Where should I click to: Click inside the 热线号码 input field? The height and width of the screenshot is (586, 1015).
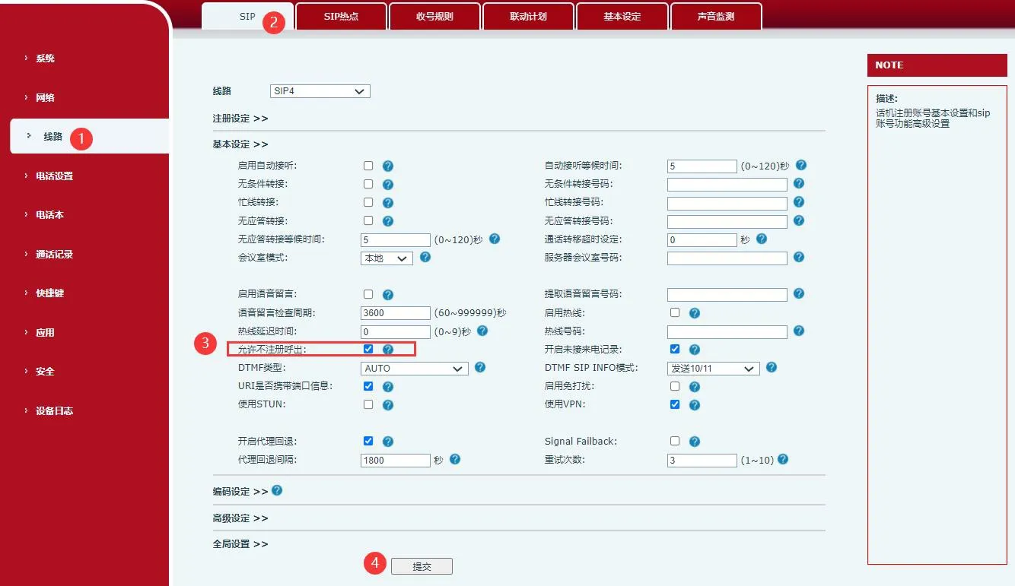point(726,331)
